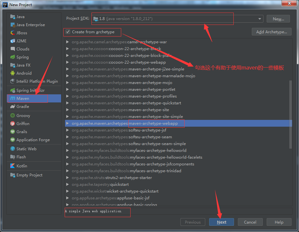This screenshot has height=232, width=299.
Task: Click the Next button
Action: [221, 222]
